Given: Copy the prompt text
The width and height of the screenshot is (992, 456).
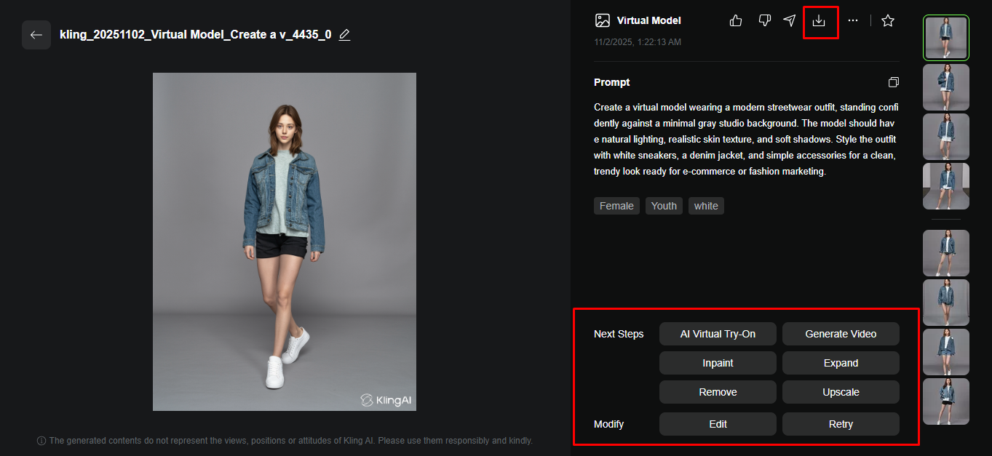Looking at the screenshot, I should (x=894, y=81).
